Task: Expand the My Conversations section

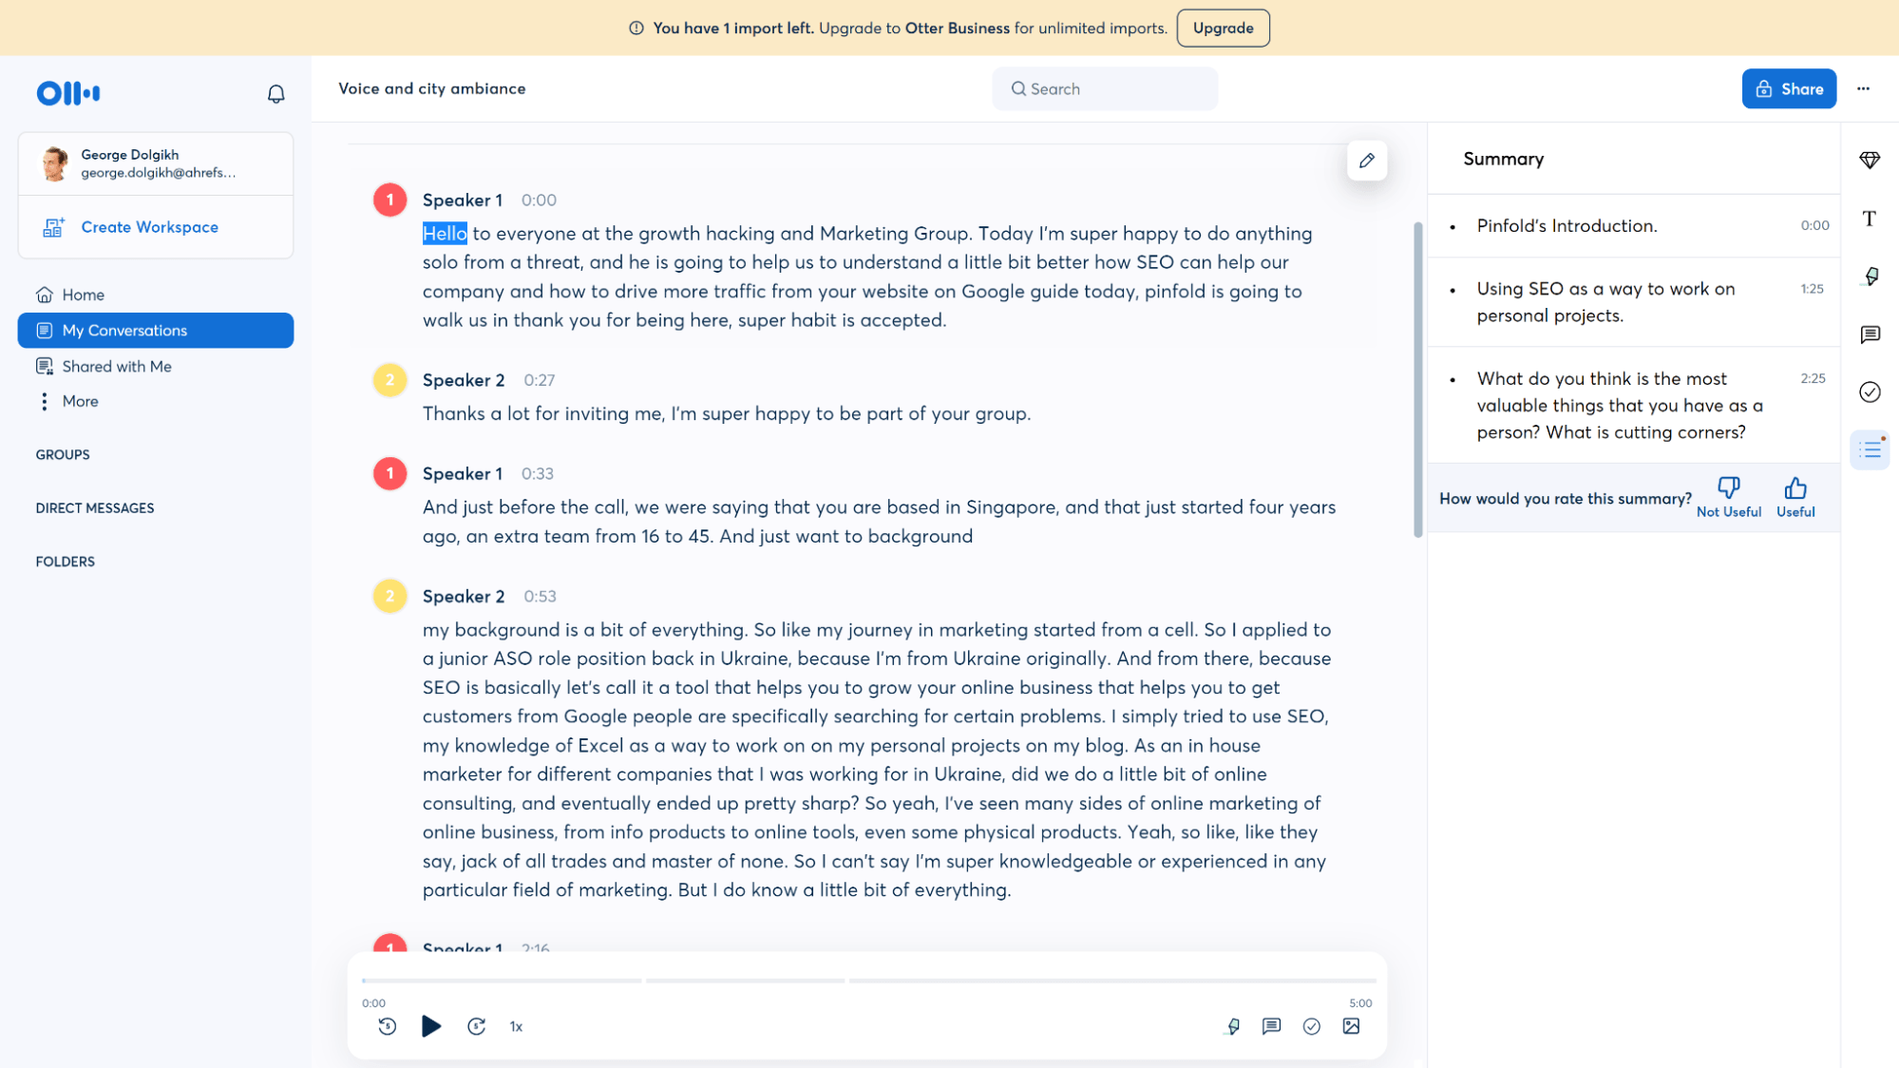Action: pyautogui.click(x=155, y=331)
